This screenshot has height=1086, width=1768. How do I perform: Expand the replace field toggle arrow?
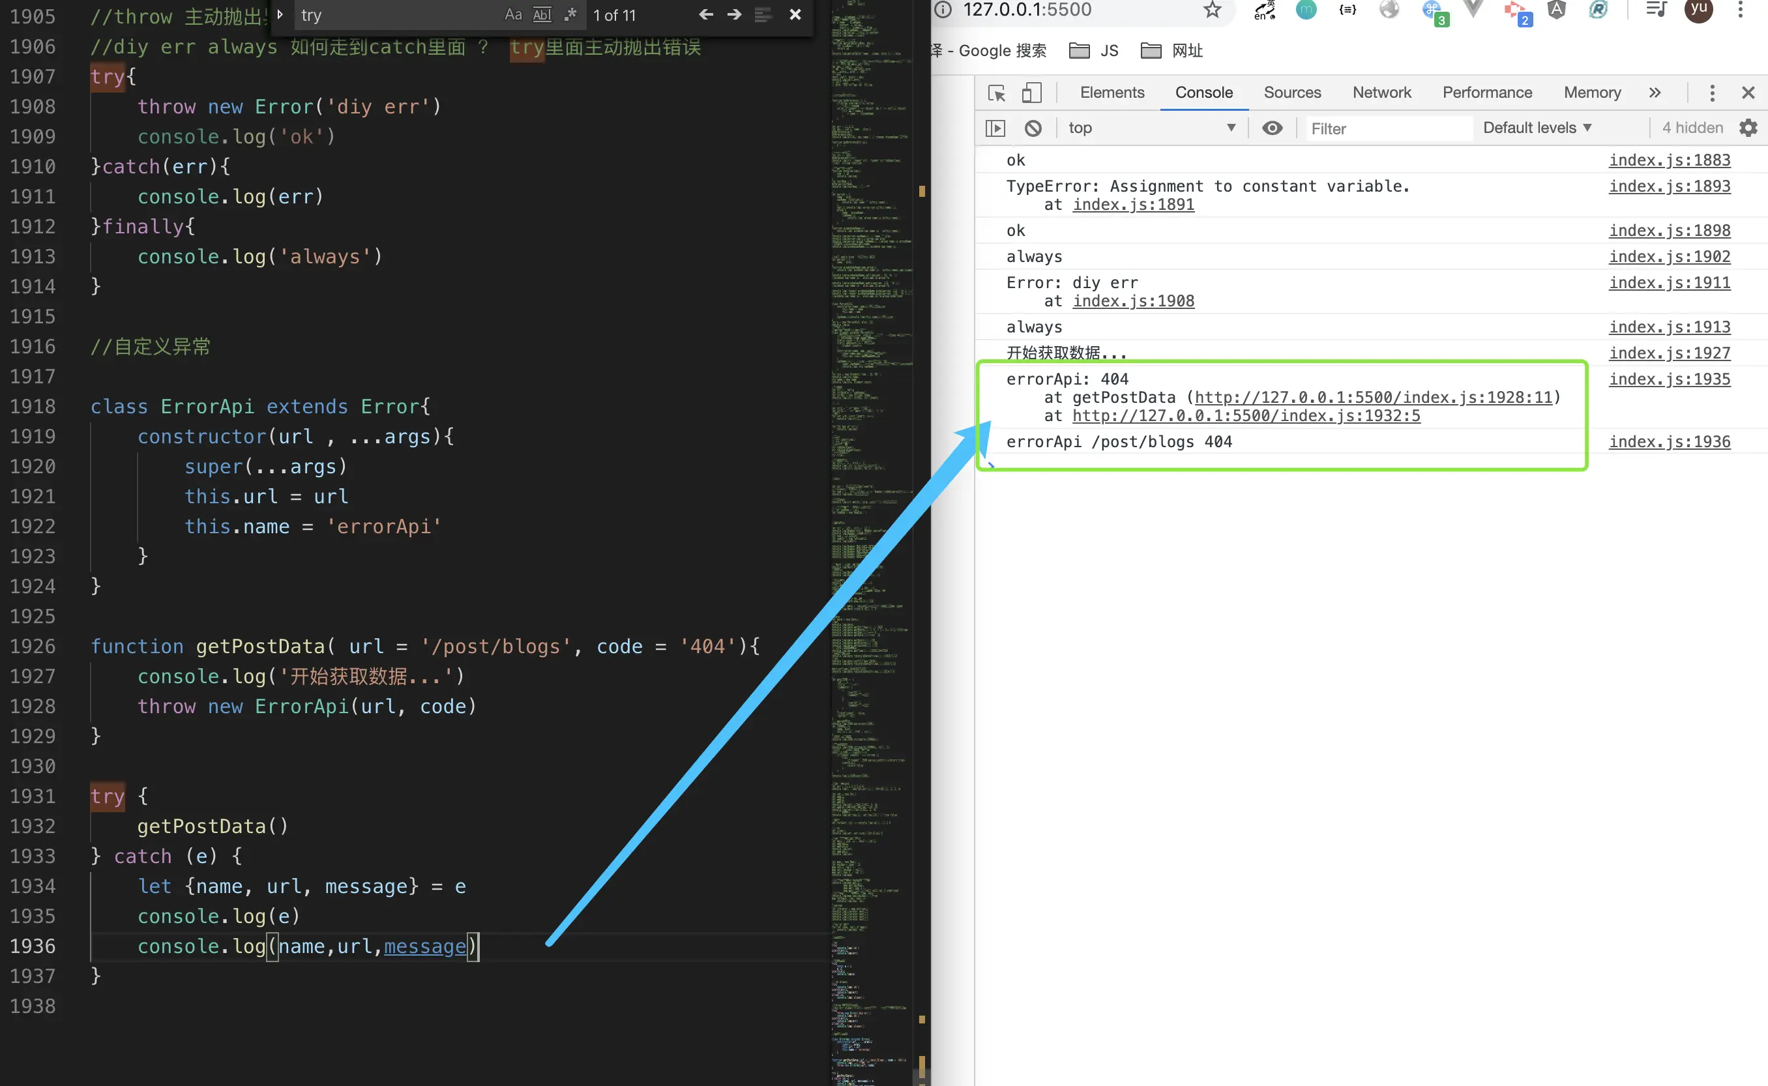click(280, 14)
